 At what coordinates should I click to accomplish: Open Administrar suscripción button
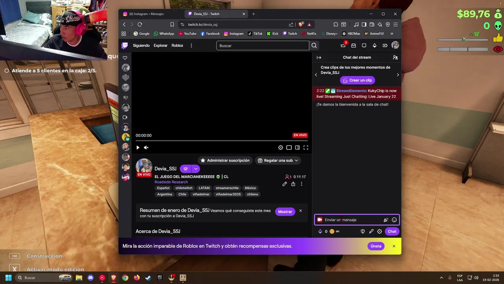tap(225, 161)
